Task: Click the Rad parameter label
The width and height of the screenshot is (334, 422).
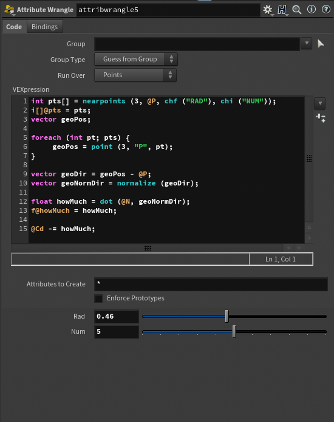Action: tap(79, 316)
